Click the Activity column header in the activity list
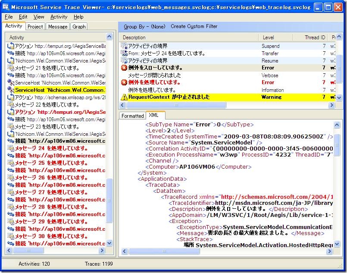Viewport: 347px width, 273px height. pyautogui.click(x=56, y=38)
